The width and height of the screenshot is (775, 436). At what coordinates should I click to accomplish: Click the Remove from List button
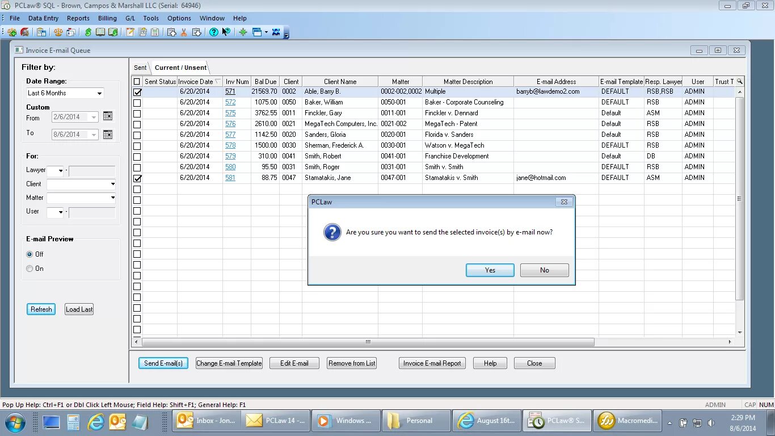pos(352,363)
